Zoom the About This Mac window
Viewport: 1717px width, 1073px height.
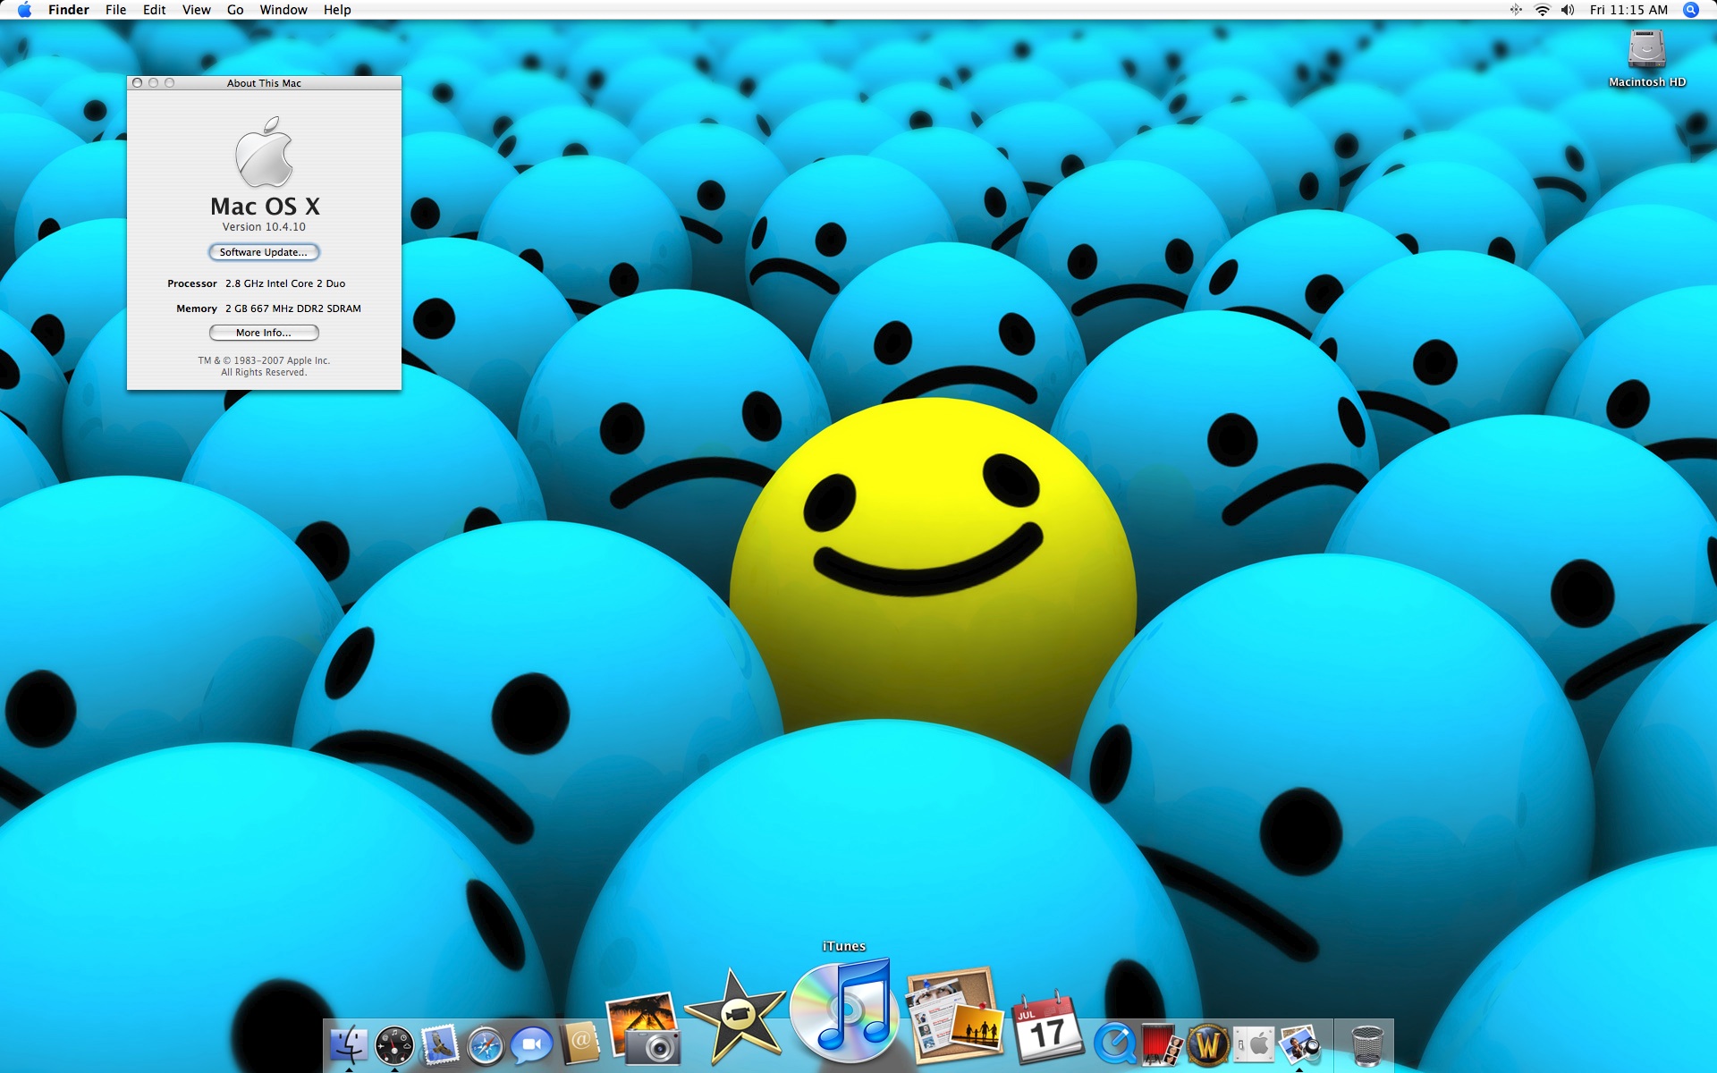[170, 83]
